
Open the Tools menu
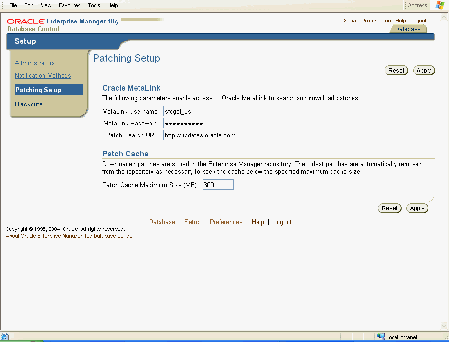(x=94, y=5)
